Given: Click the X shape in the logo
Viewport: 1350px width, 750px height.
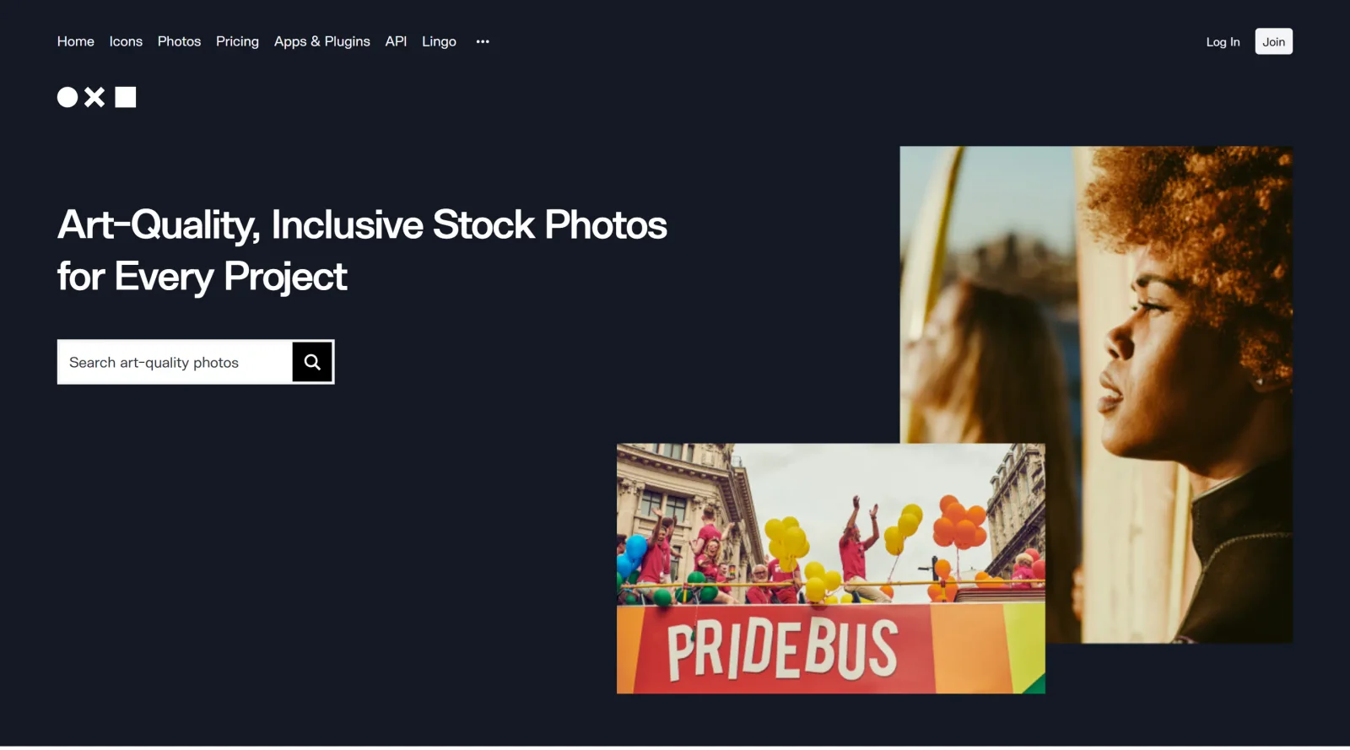Looking at the screenshot, I should pos(94,98).
